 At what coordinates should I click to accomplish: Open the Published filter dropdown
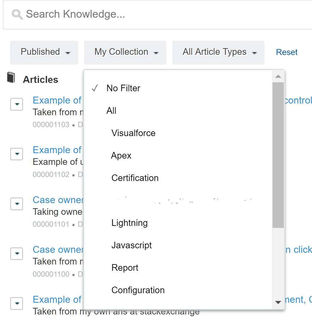[x=44, y=52]
